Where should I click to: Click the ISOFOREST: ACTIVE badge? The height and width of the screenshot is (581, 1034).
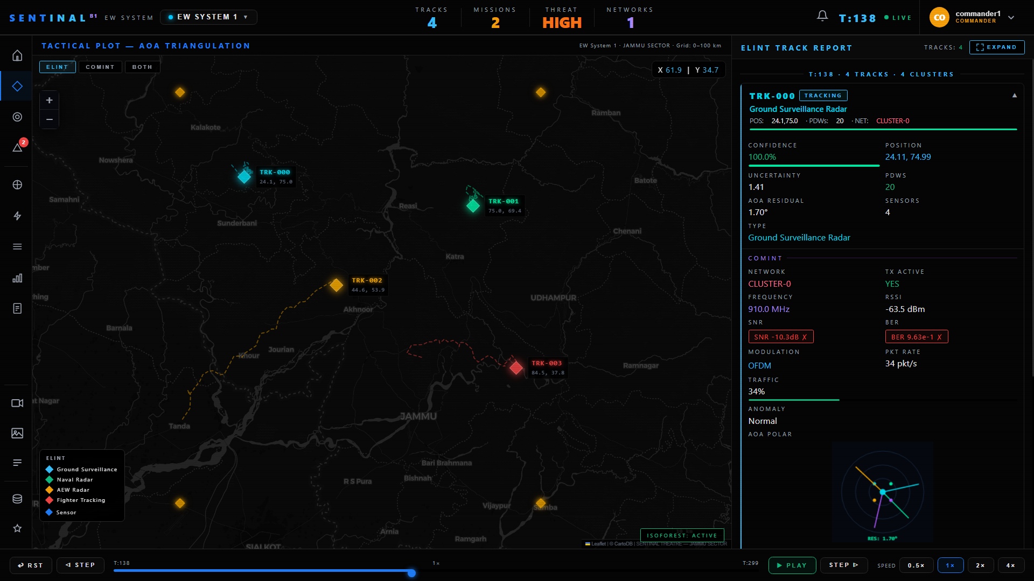[682, 536]
